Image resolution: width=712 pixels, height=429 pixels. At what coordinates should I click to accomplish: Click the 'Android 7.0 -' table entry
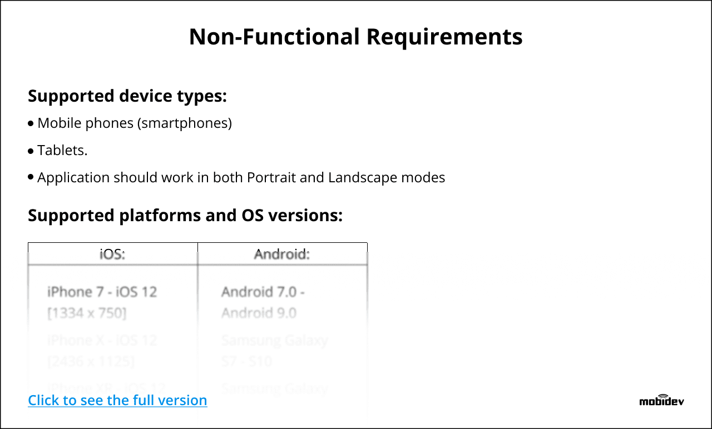coord(263,292)
